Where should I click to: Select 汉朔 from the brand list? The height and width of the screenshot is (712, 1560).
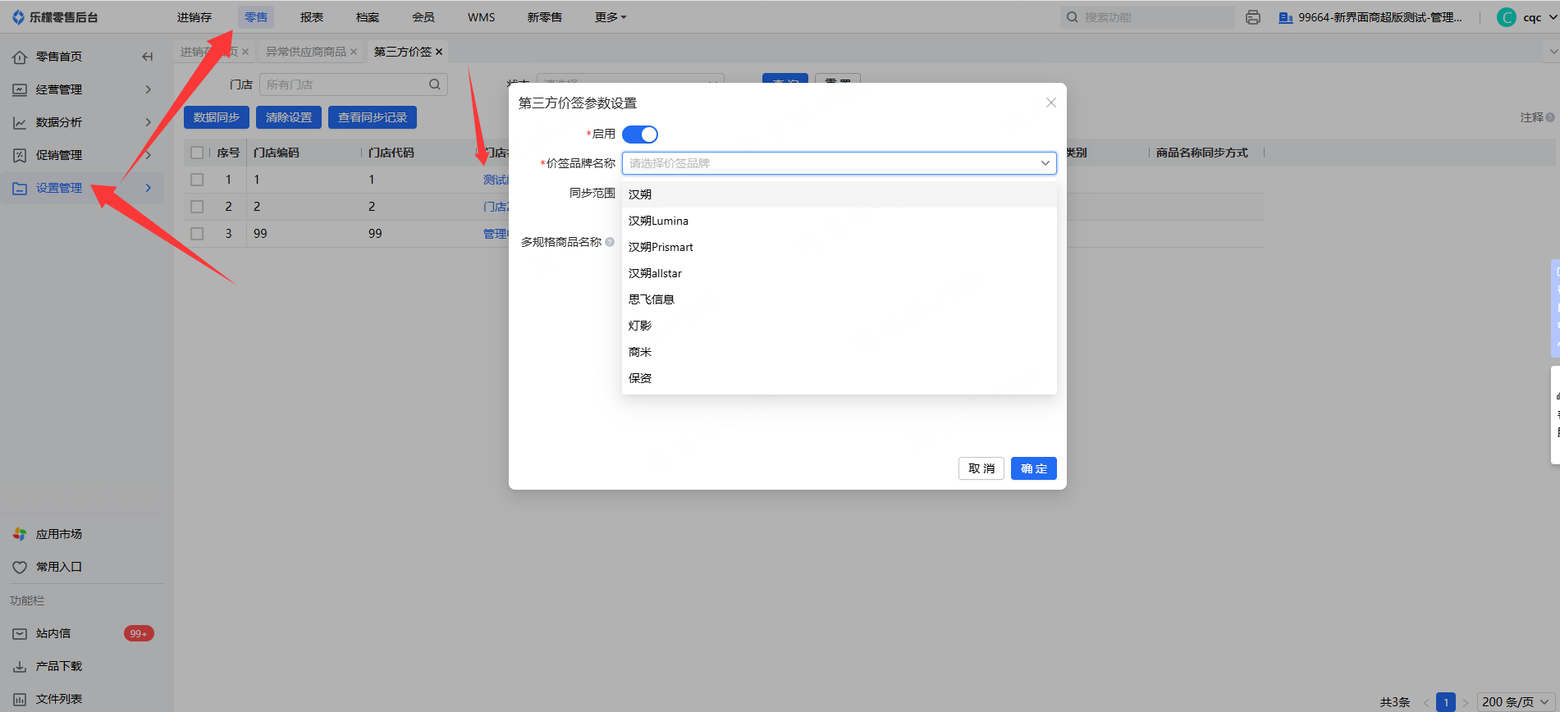point(839,194)
